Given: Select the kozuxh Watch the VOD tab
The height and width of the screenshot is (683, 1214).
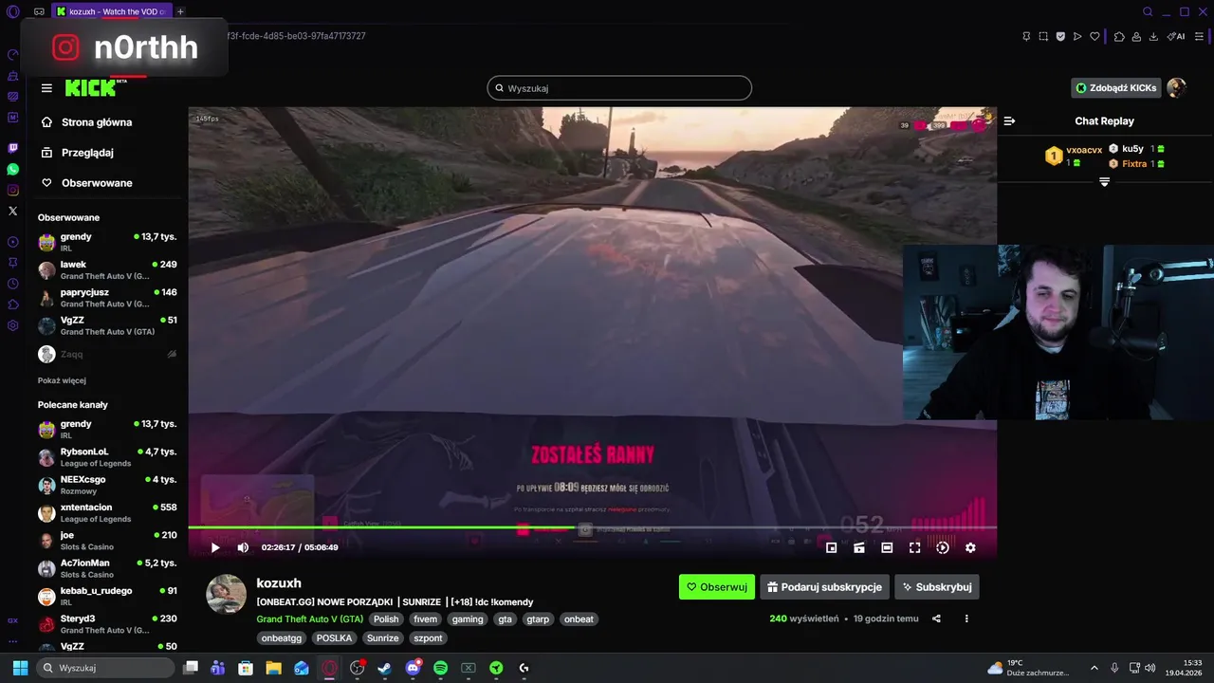Looking at the screenshot, I should (x=111, y=11).
